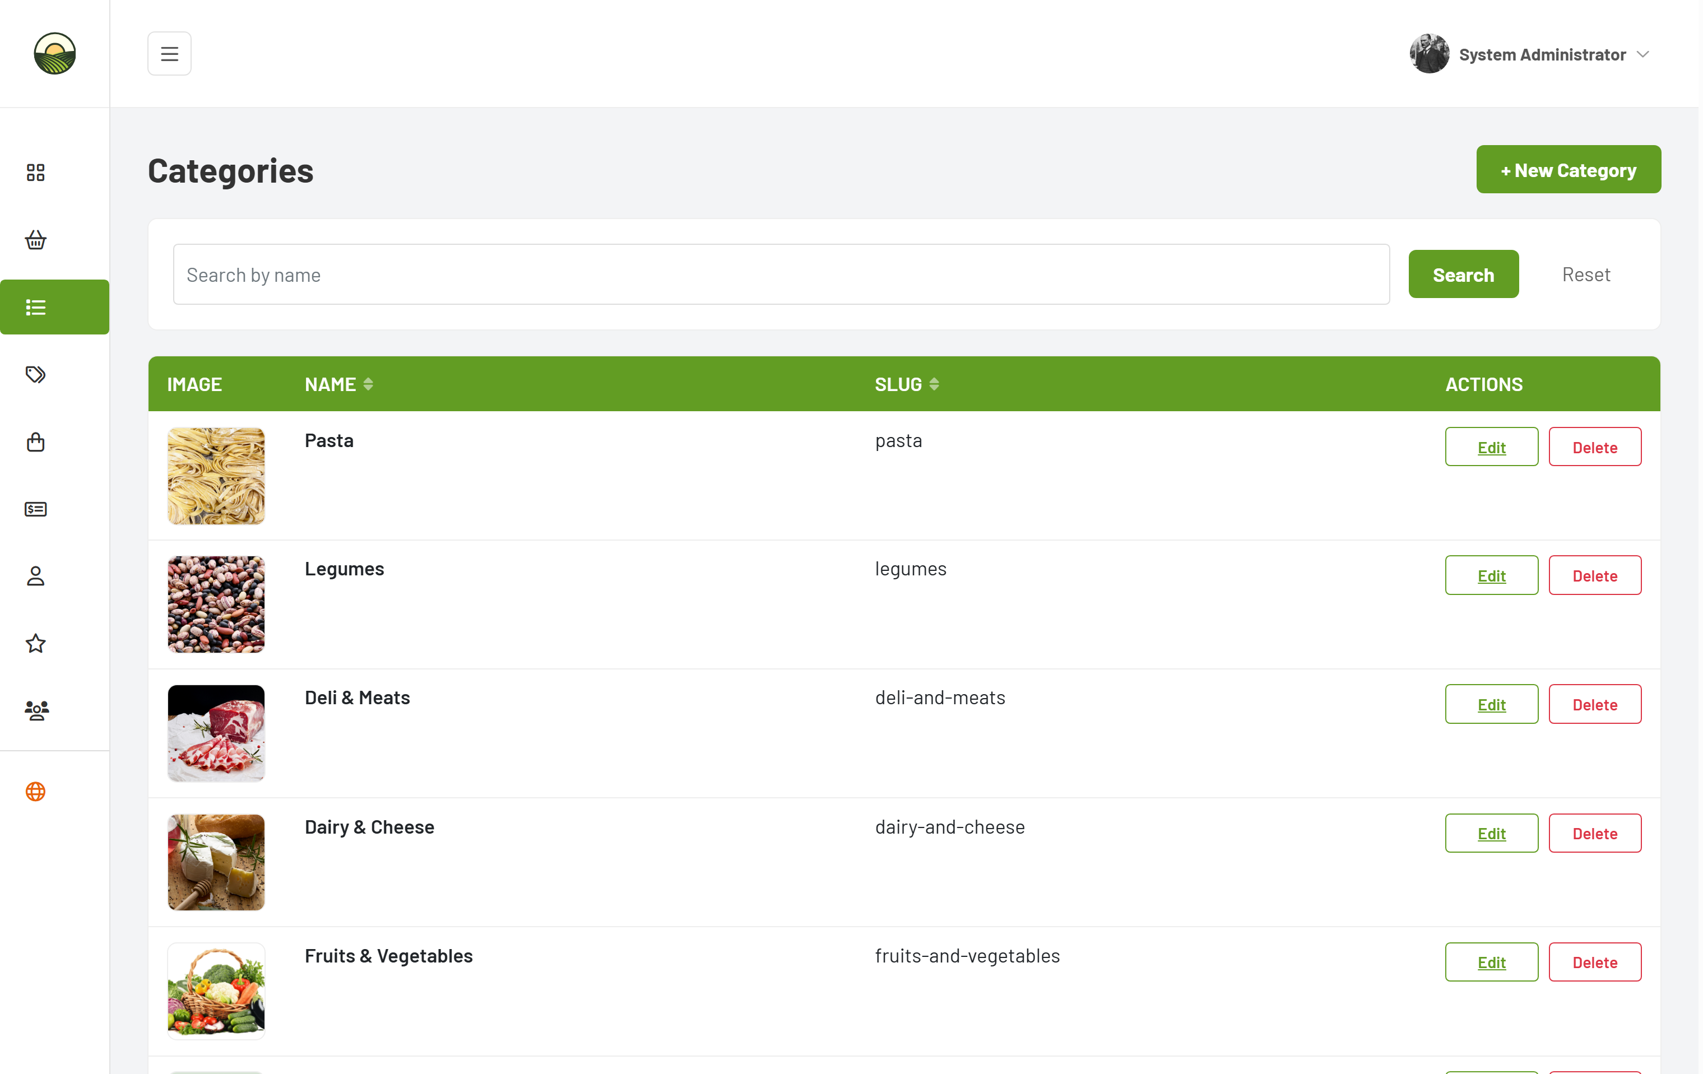
Task: Click the slug 'fruits-and-vegetables'
Action: point(967,956)
